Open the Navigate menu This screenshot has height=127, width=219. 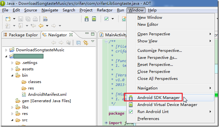[x=50, y=10]
